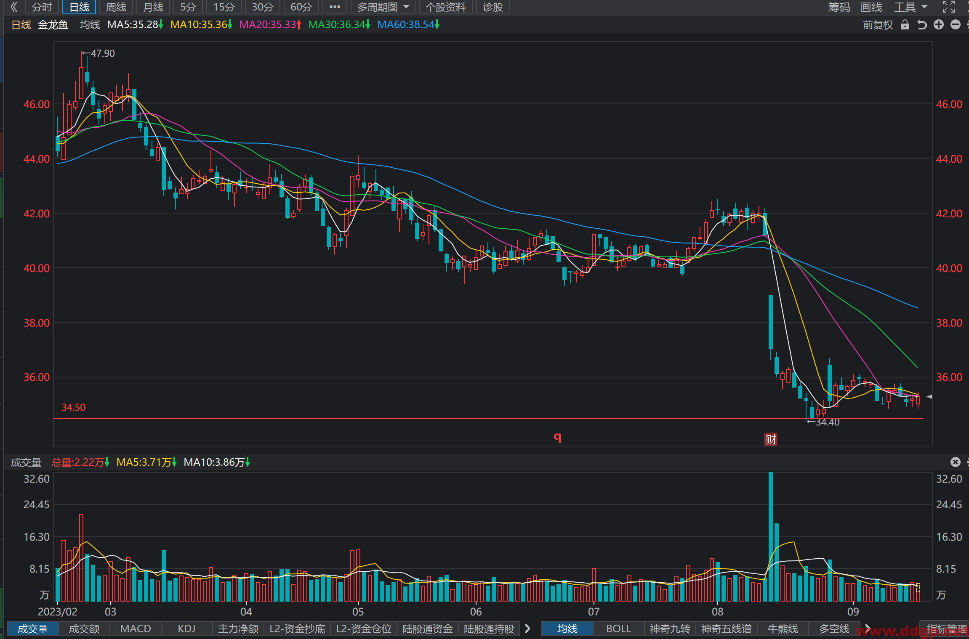
Task: Click the MA5:35.28 indicator label
Action: click(135, 25)
